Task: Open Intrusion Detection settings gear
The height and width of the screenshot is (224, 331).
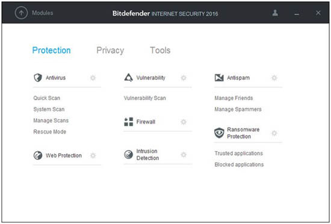Action: (x=184, y=155)
